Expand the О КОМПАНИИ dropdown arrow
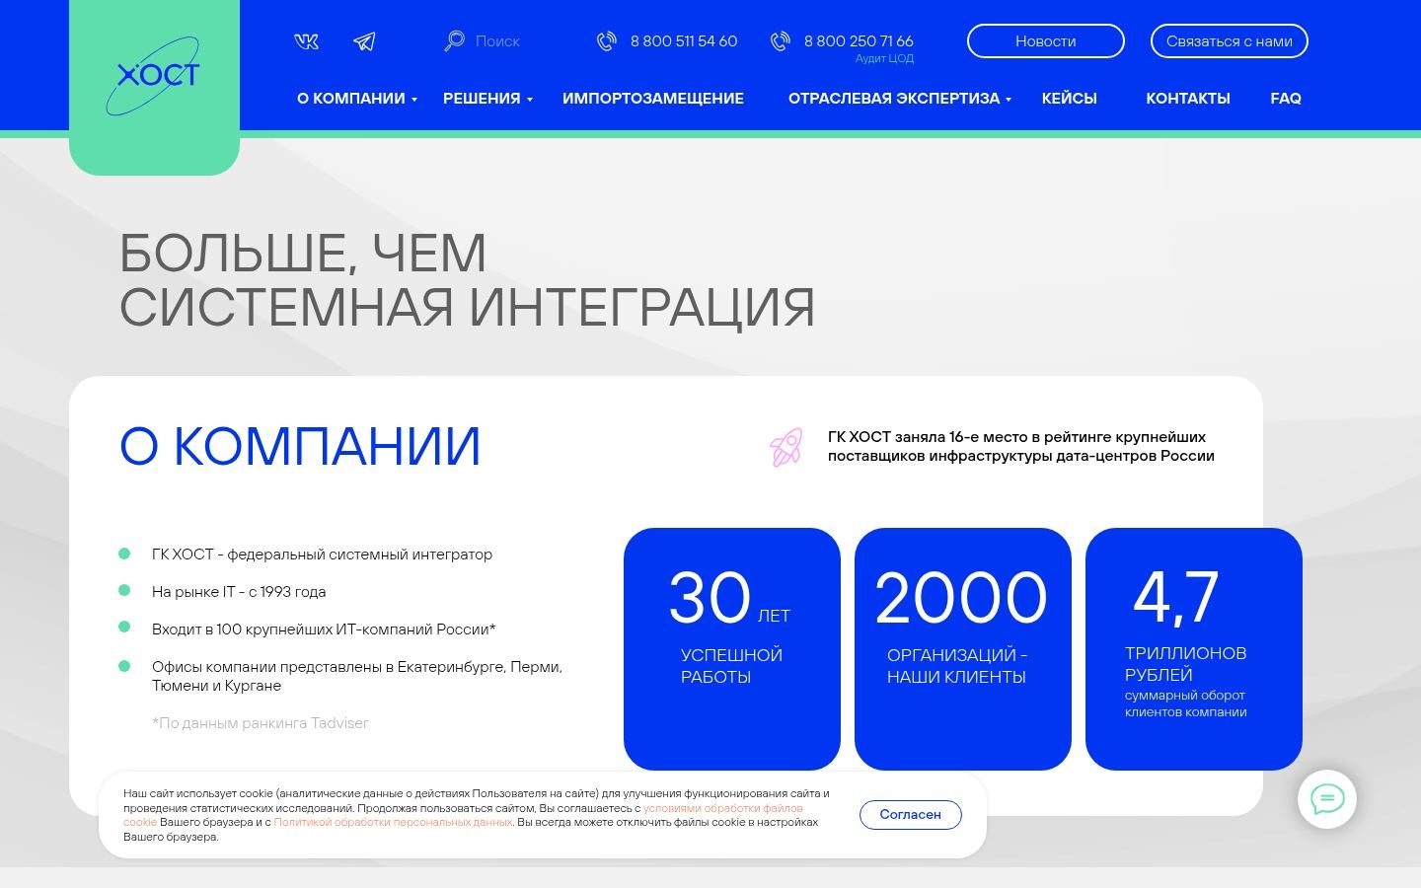The image size is (1421, 888). [x=414, y=100]
